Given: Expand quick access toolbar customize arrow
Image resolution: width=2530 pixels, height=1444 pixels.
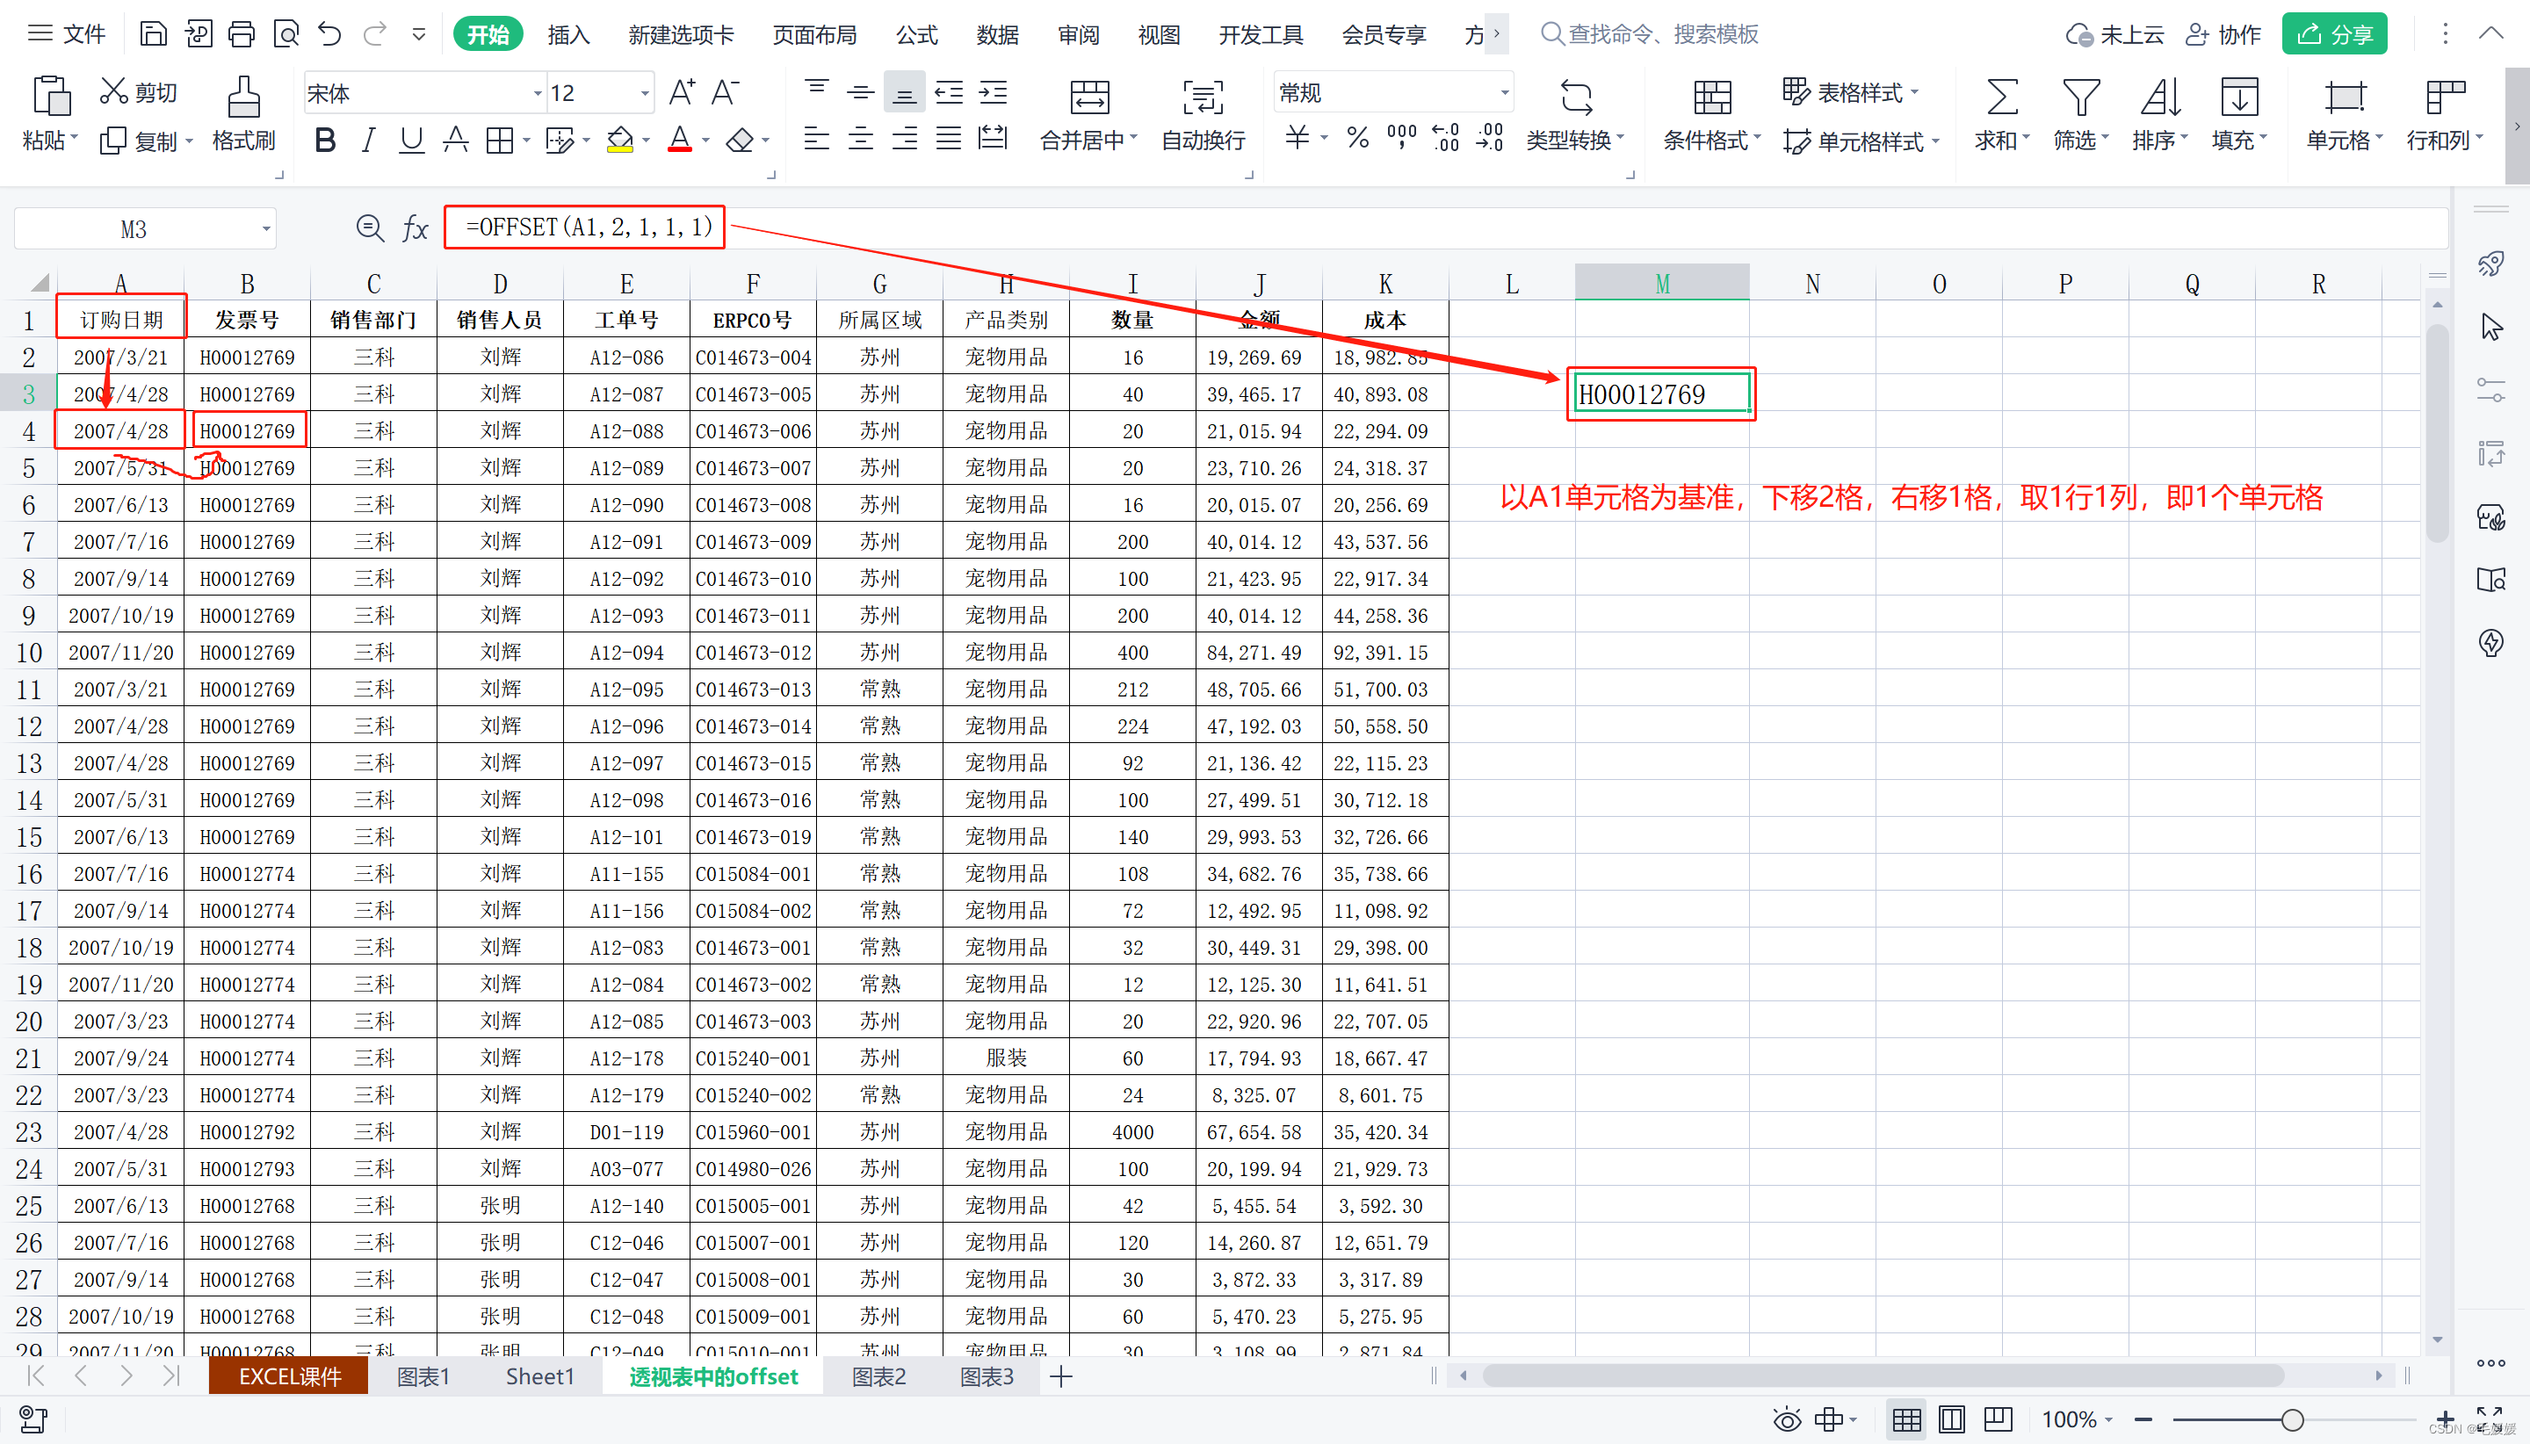Looking at the screenshot, I should pyautogui.click(x=418, y=35).
